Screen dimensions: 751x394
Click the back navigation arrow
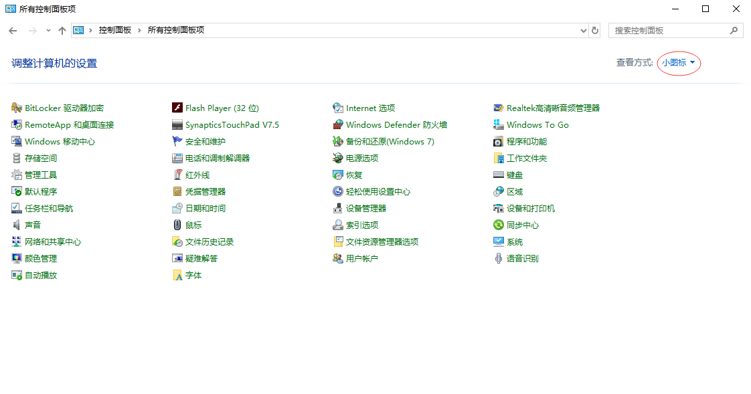click(12, 30)
